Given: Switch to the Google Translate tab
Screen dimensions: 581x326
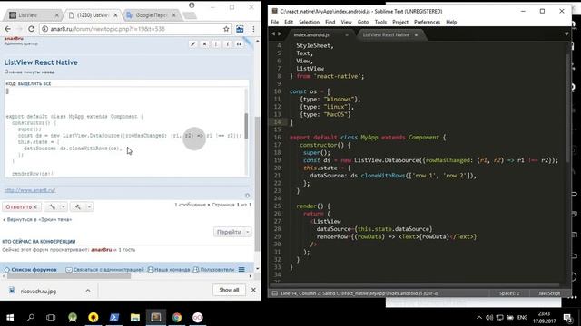Looking at the screenshot, I should (152, 15).
